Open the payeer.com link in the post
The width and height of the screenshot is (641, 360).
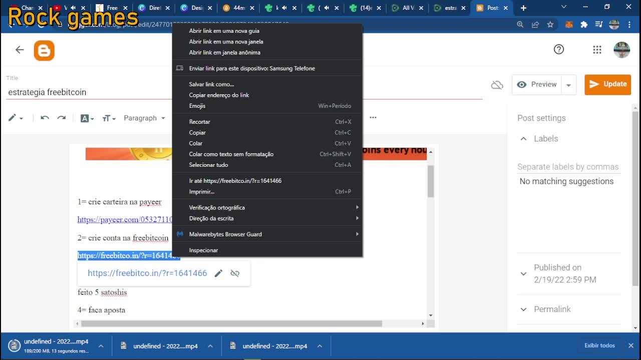point(125,219)
